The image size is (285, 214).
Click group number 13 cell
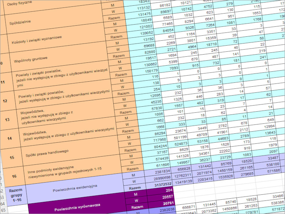tap(7, 119)
